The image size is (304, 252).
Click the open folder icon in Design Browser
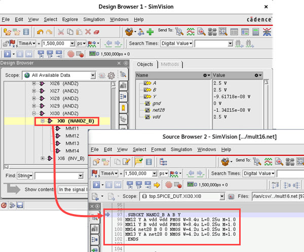tap(8, 32)
